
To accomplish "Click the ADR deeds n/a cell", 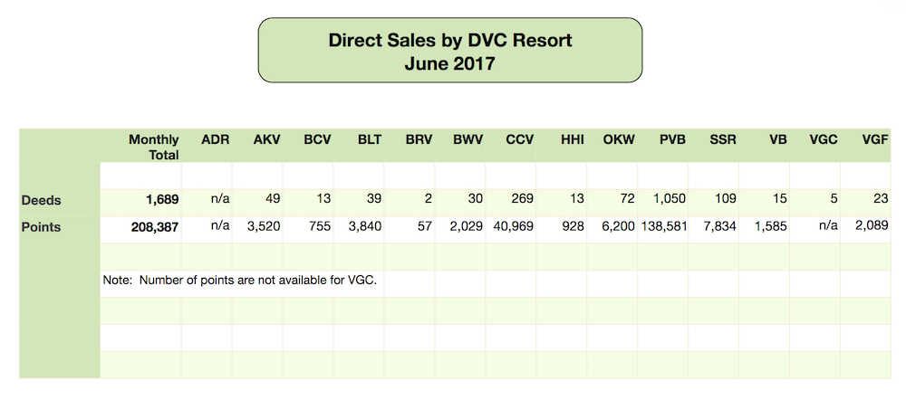I will click(219, 199).
